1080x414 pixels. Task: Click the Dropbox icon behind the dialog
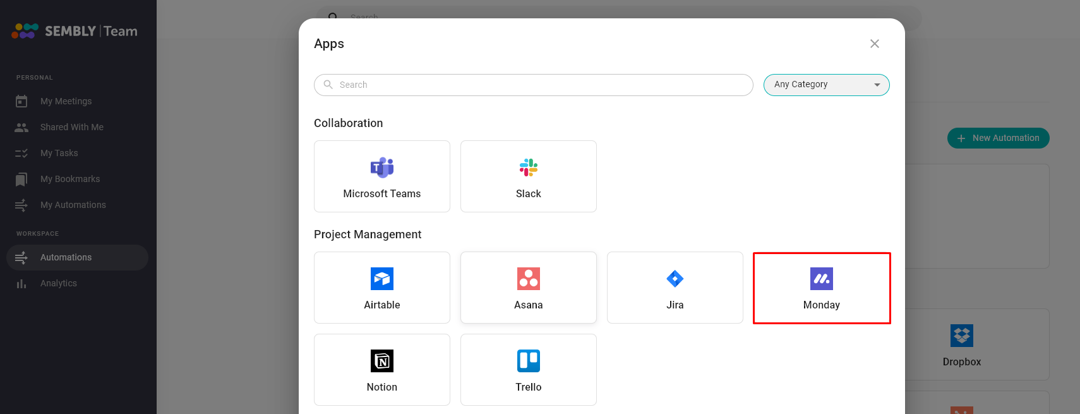click(962, 336)
